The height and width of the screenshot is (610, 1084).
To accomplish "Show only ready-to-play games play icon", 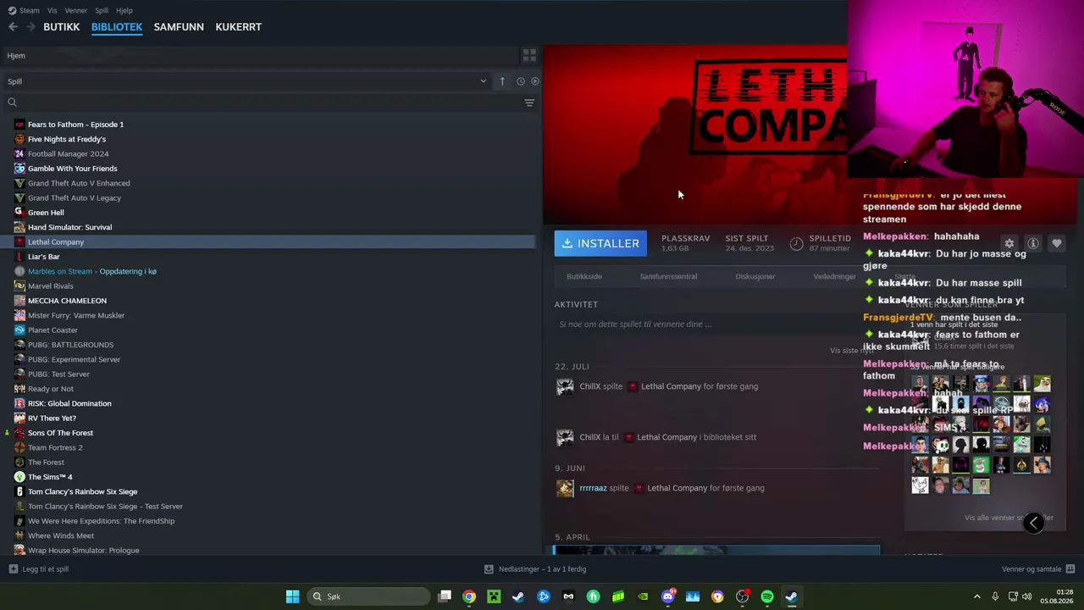I will 534,81.
